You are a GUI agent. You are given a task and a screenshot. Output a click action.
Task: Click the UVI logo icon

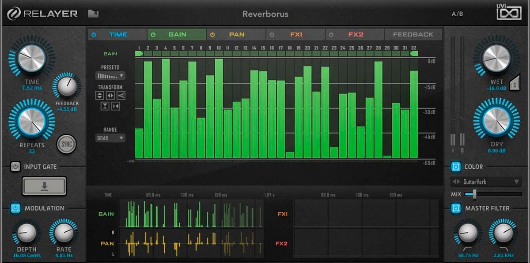pyautogui.click(x=509, y=13)
